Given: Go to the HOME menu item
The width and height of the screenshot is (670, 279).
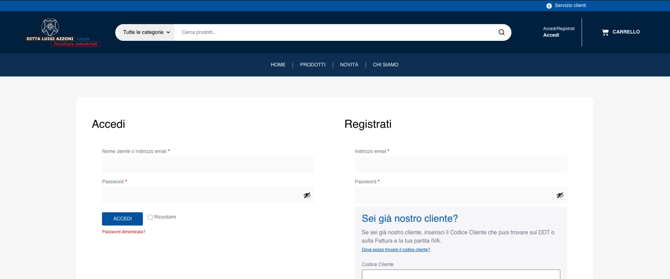Looking at the screenshot, I should coord(278,65).
